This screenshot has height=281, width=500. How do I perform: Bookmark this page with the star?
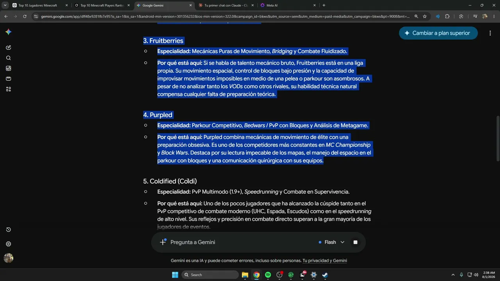(425, 16)
